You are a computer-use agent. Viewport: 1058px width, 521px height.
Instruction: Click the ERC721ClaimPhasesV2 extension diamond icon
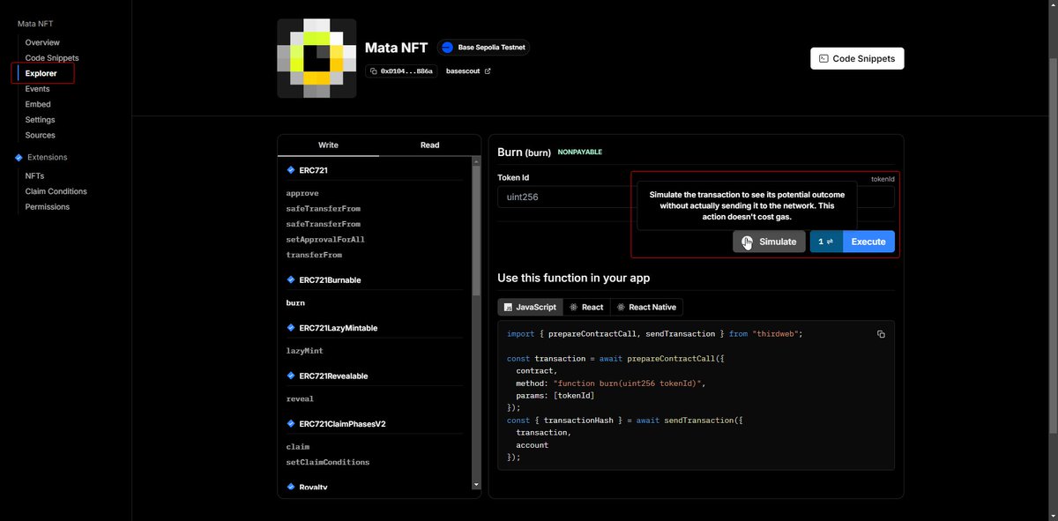[291, 423]
